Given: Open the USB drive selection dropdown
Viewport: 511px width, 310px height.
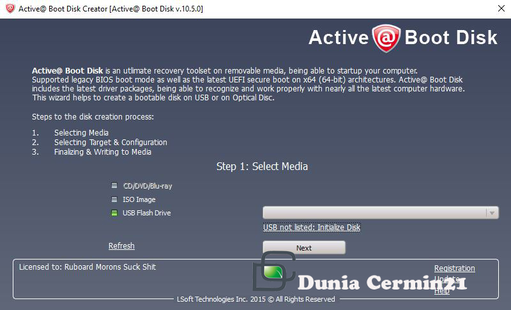Looking at the screenshot, I should coord(381,213).
